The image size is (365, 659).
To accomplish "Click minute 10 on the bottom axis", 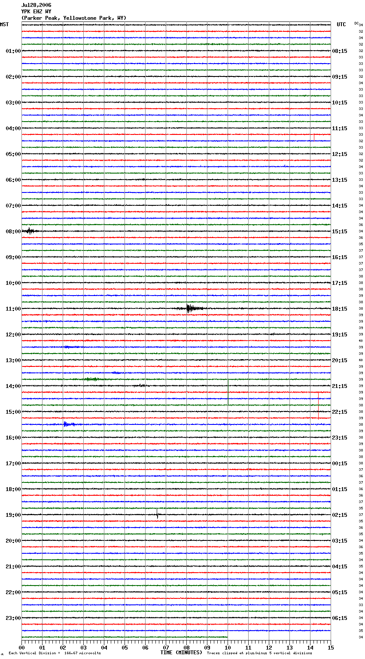I will pos(228,647).
